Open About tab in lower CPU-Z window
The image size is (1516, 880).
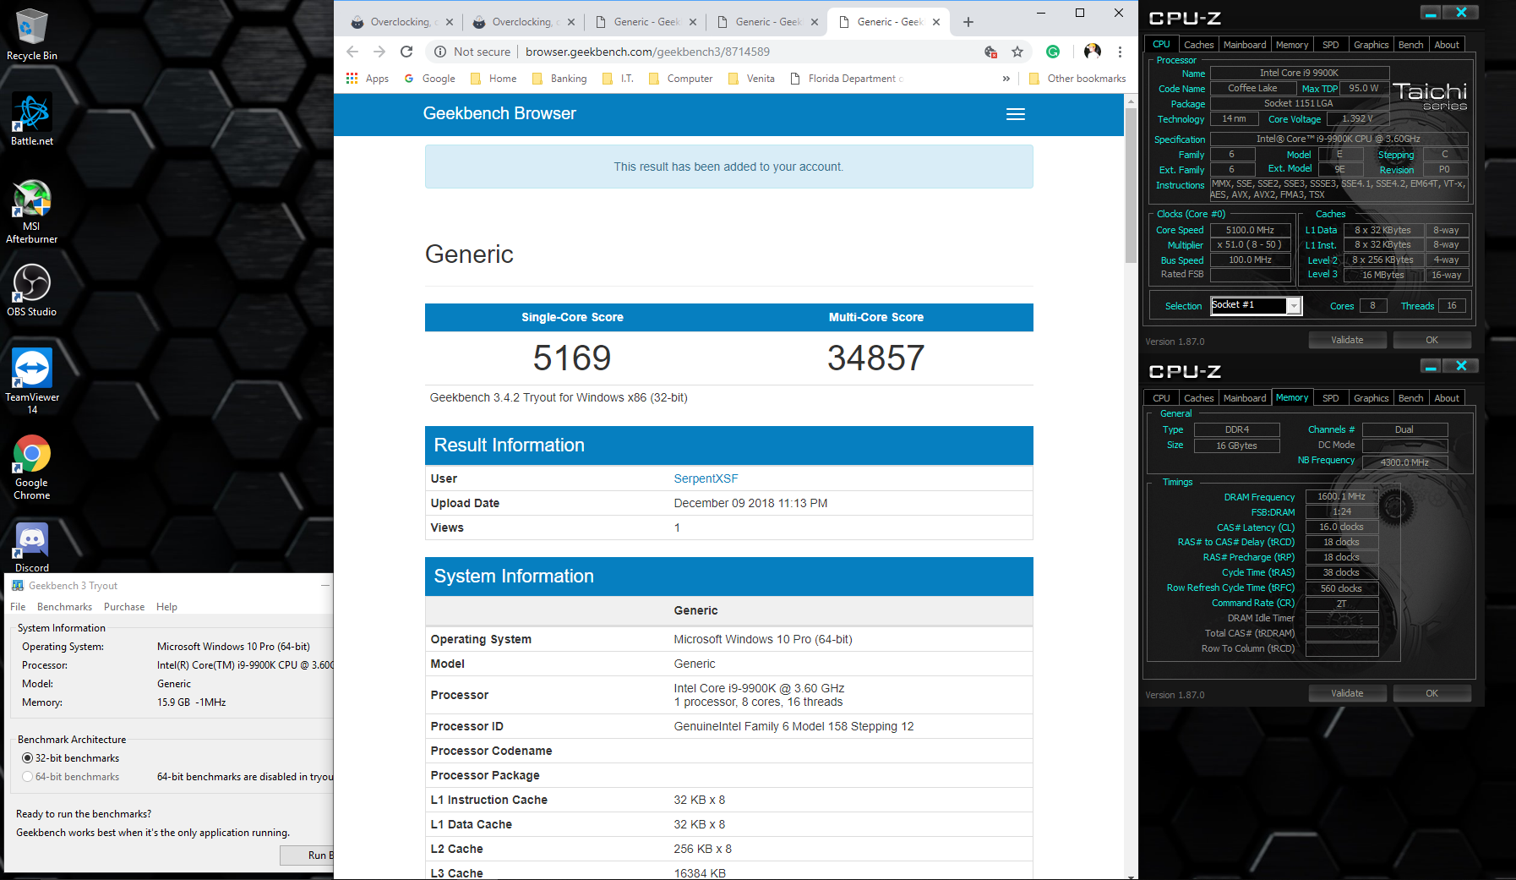pyautogui.click(x=1447, y=398)
